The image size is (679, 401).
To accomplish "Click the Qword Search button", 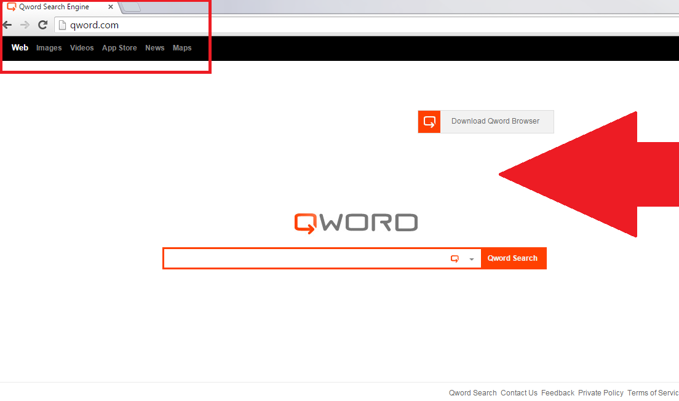I will (514, 258).
